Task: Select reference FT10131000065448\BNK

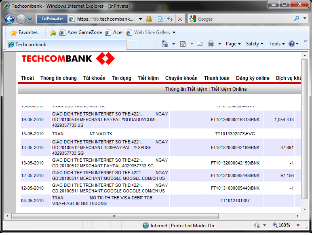Action: coord(235,175)
